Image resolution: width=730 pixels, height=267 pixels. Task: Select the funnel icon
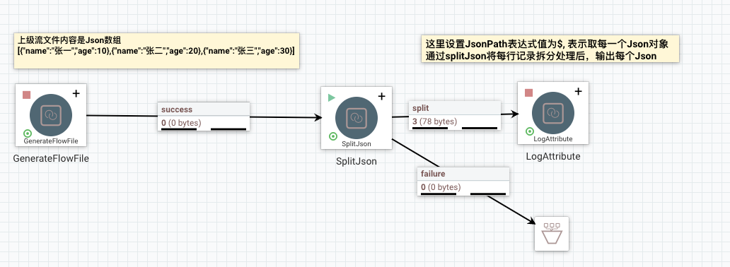point(552,234)
